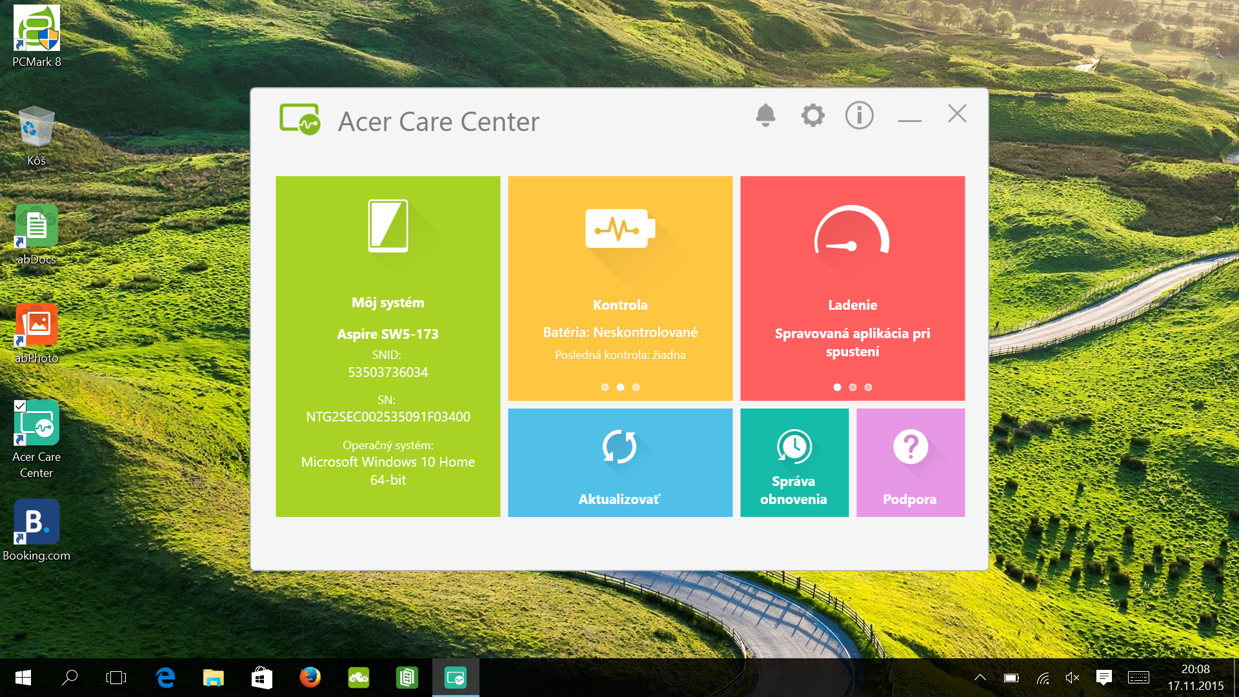Open the Kontrola tile
The width and height of the screenshot is (1239, 697).
[x=620, y=288]
